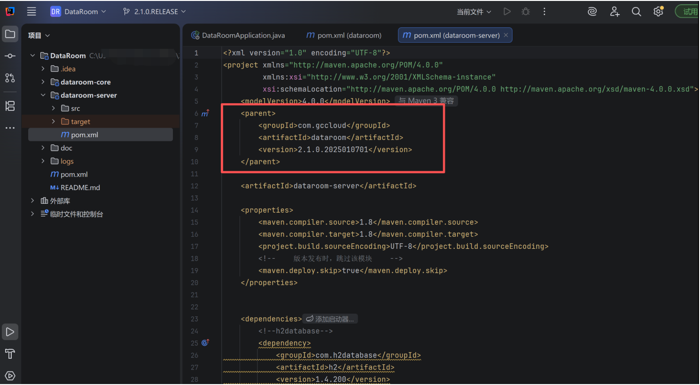Open the Services tool window at sidebar bottom

point(10,376)
